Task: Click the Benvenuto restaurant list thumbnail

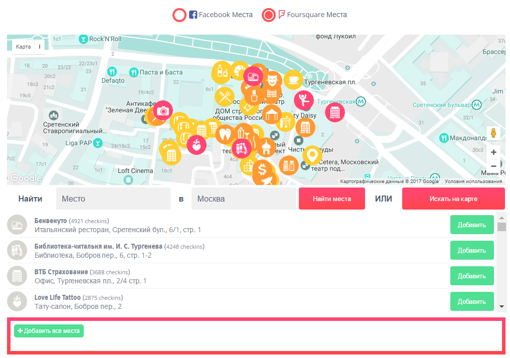Action: (17, 225)
